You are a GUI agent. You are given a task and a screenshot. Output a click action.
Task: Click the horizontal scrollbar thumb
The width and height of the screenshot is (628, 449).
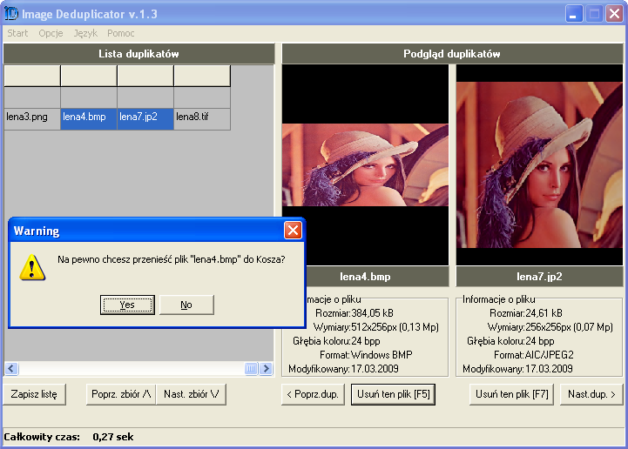click(251, 368)
